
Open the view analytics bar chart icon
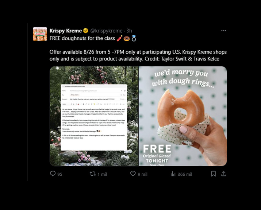tap(173, 174)
